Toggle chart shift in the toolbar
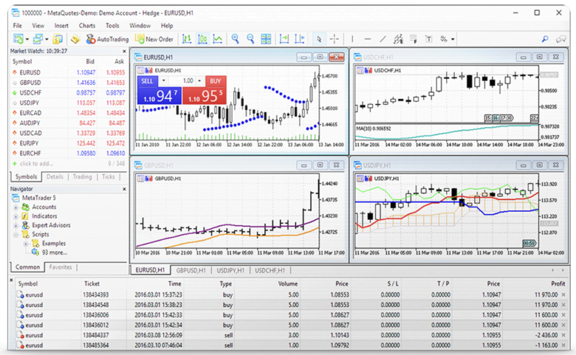576x355 pixels. point(300,39)
